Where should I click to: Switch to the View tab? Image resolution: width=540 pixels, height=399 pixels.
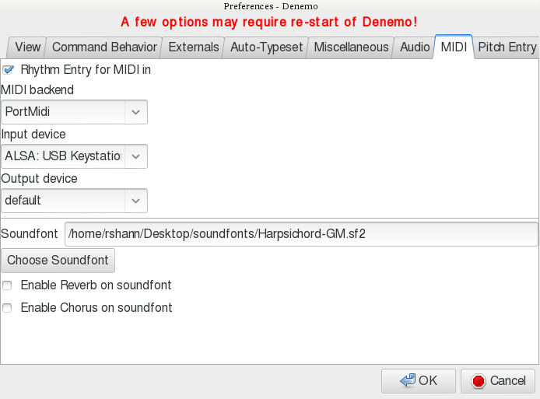pos(27,47)
